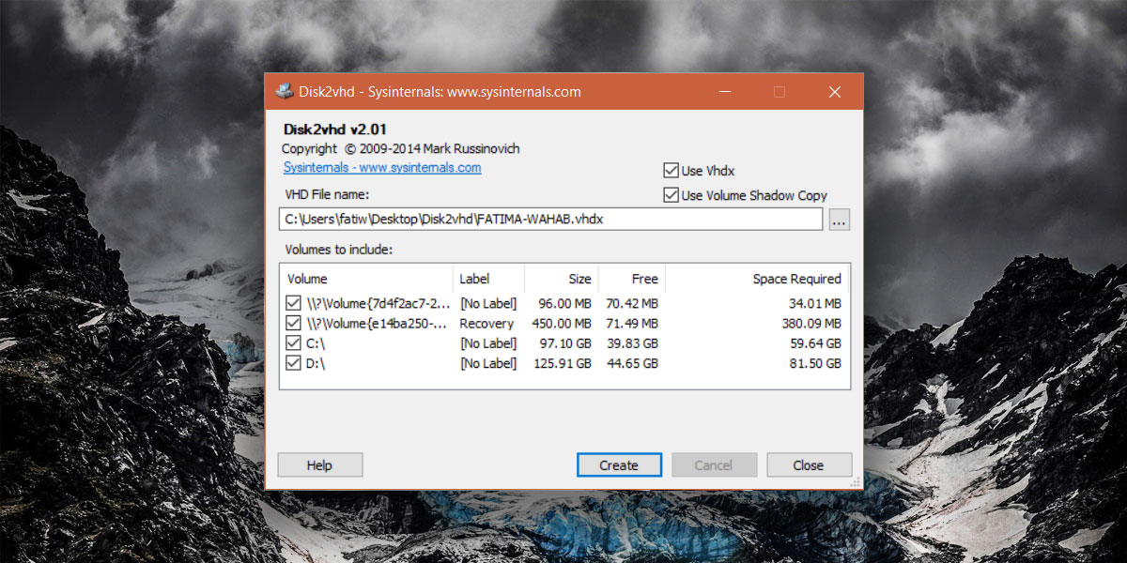Select the 59.64 GB space required value

(817, 343)
